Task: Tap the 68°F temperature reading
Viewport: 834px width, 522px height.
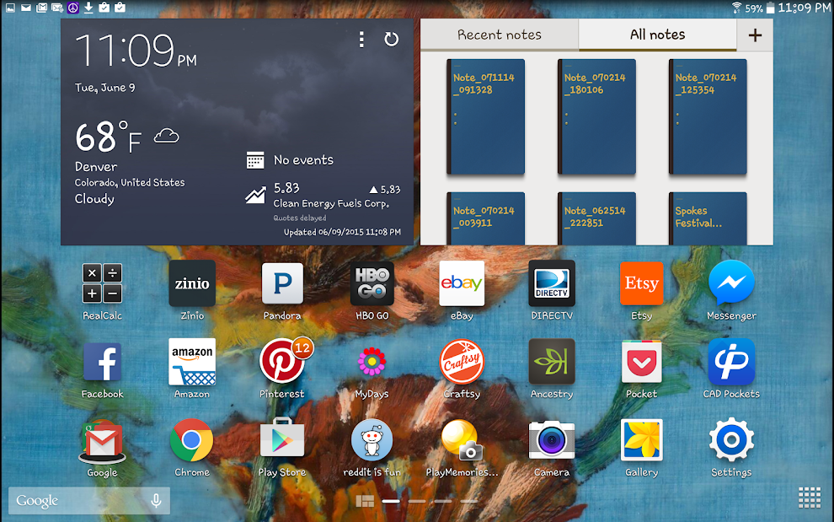Action: point(109,137)
